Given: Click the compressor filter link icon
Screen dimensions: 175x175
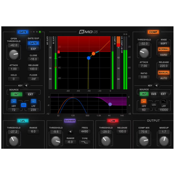Looking at the screenshot, I should (x=153, y=105).
